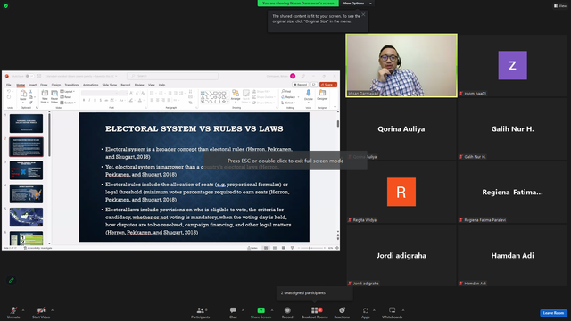Expand Apps options arrow
This screenshot has height=321, width=571.
coord(374,310)
